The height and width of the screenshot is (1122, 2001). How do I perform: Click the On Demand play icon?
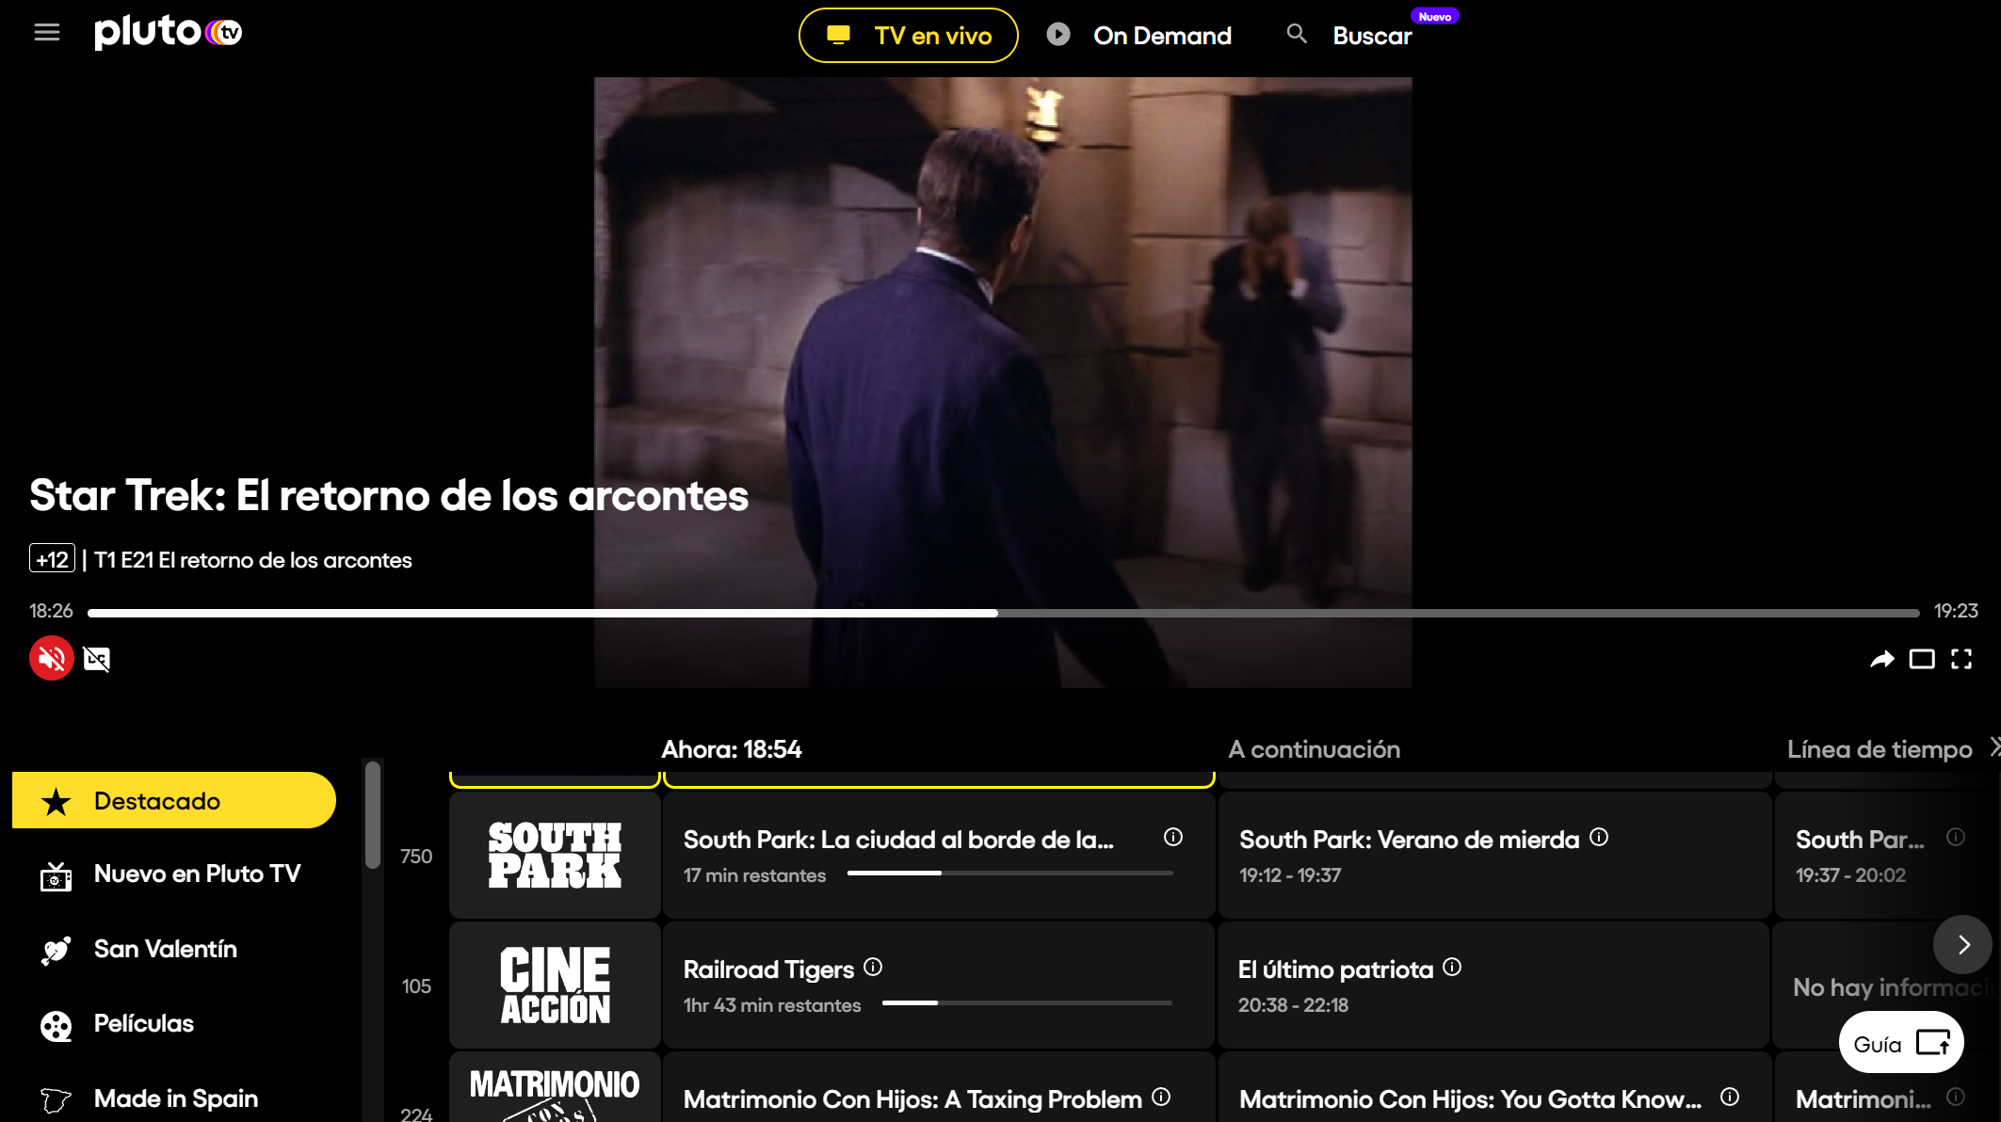click(x=1058, y=35)
